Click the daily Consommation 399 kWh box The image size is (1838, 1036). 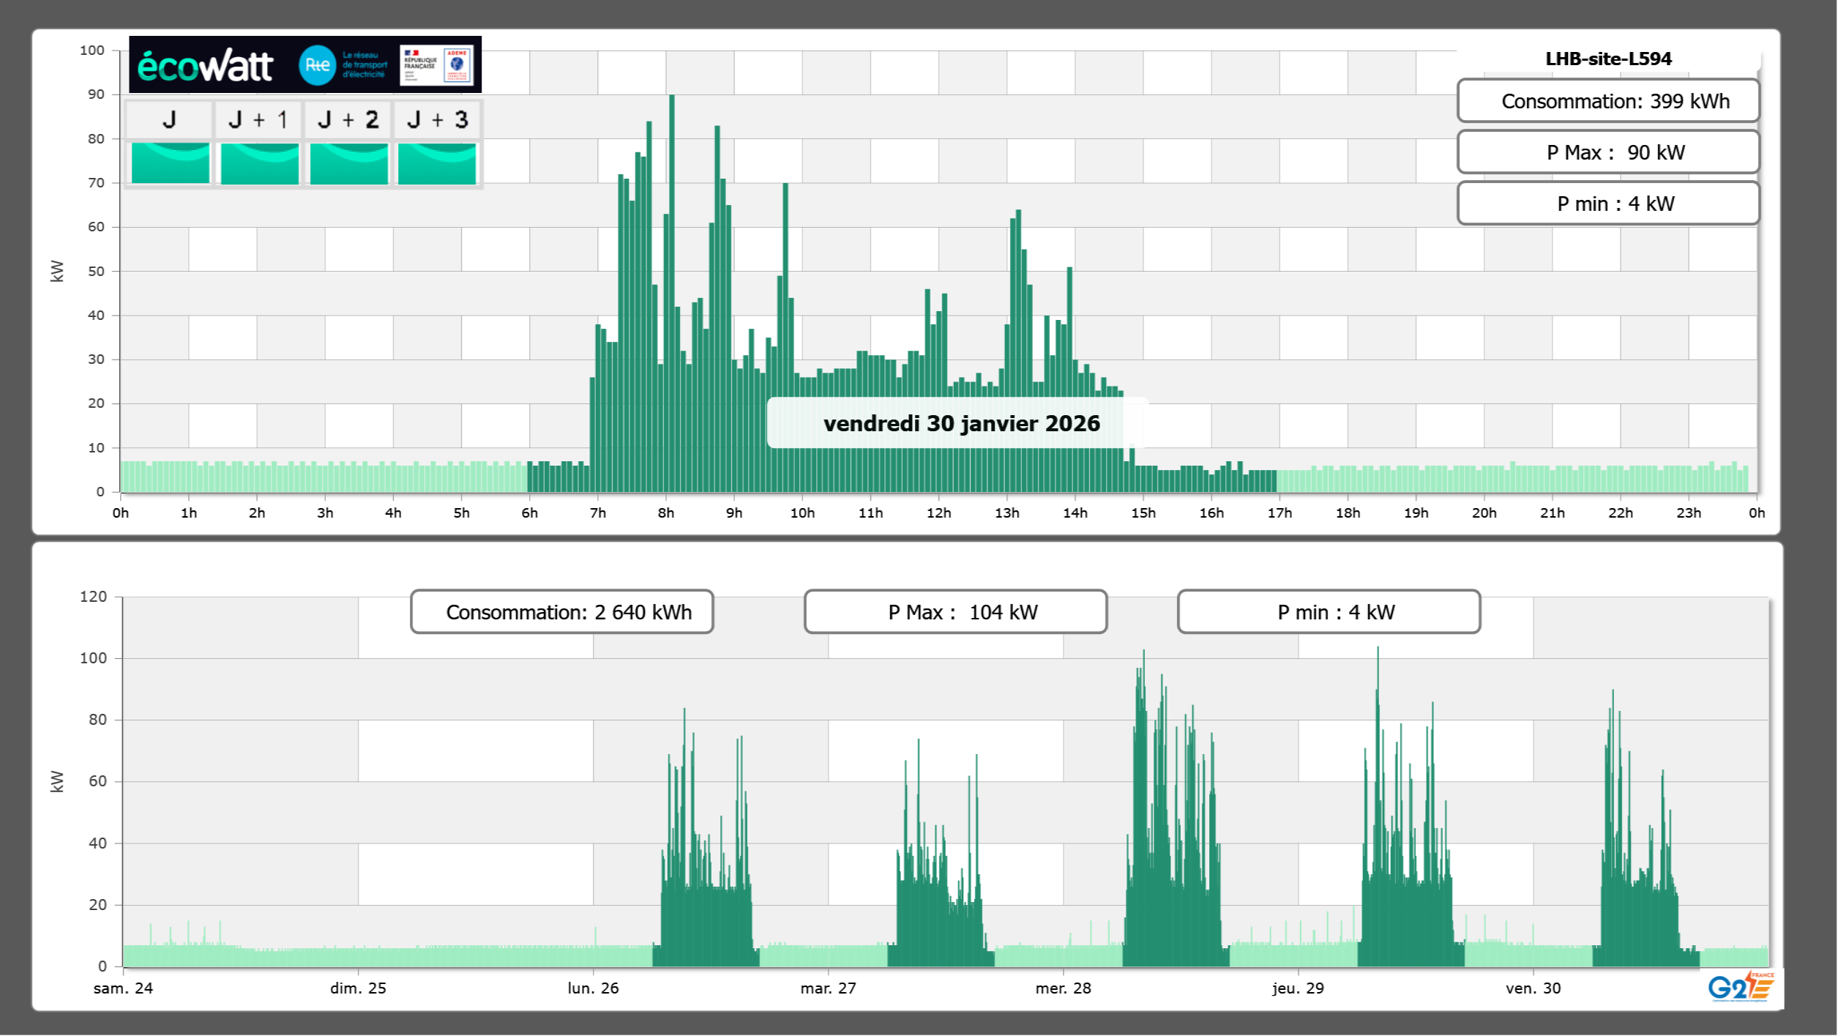tap(1607, 101)
